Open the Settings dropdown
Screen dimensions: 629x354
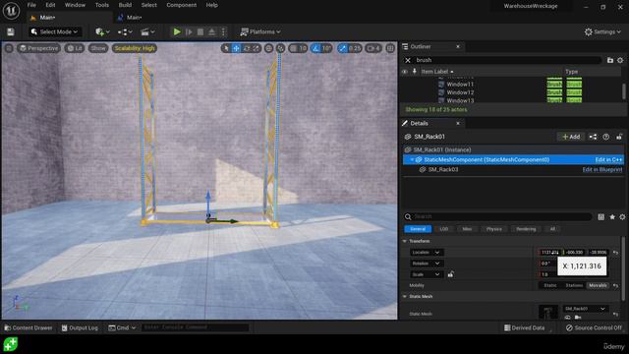click(602, 31)
